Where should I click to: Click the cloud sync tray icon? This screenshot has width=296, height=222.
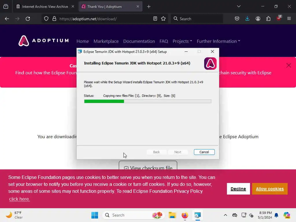[x=235, y=215]
